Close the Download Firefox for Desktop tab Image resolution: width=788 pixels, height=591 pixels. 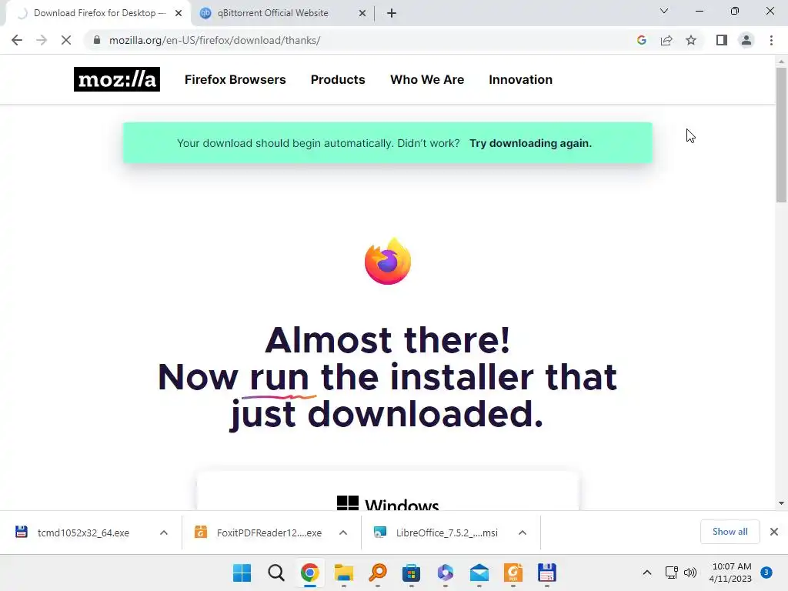179,13
